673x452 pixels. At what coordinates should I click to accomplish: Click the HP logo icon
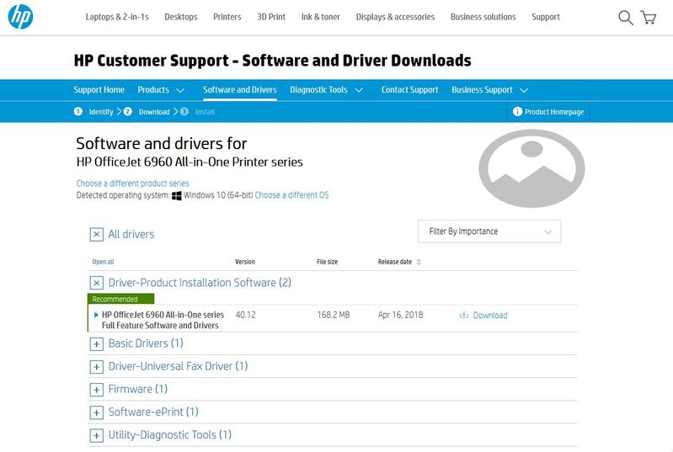pos(20,17)
